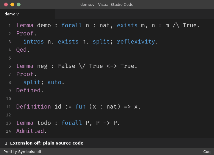Image resolution: width=214 pixels, height=155 pixels.
Task: Click the 'exists' keyword on line 1
Action: click(127, 26)
